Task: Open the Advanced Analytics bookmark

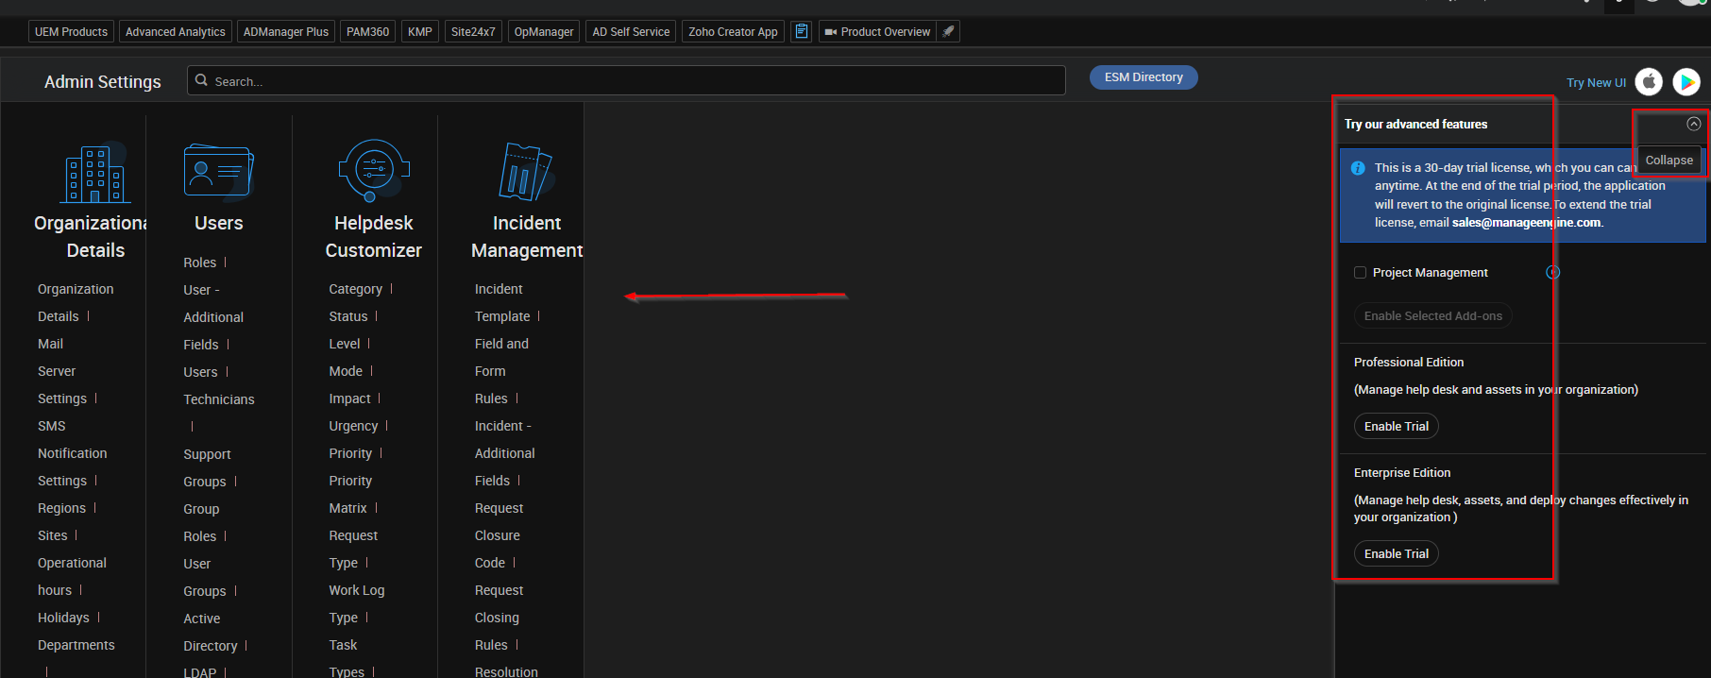Action: [x=176, y=31]
